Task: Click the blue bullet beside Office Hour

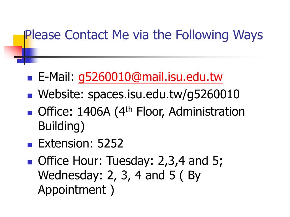Action: click(29, 162)
